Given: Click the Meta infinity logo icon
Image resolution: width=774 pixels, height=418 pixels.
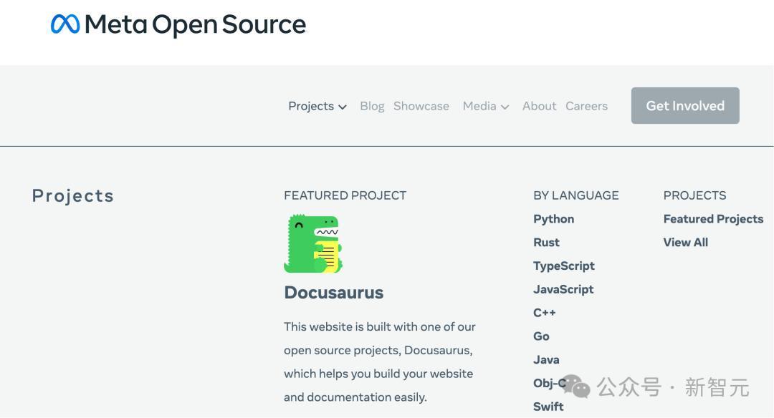Looking at the screenshot, I should pos(65,24).
